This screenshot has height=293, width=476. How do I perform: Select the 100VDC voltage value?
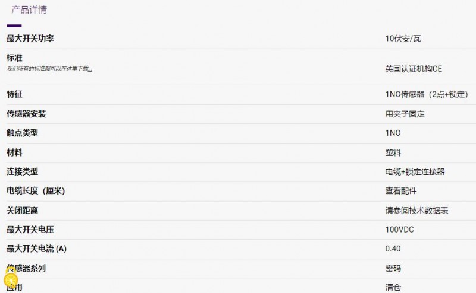(x=399, y=230)
